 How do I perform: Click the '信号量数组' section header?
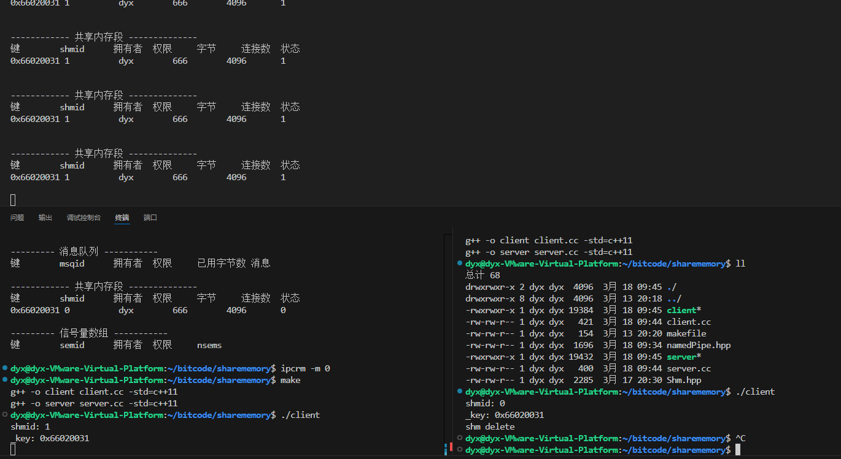(x=83, y=333)
